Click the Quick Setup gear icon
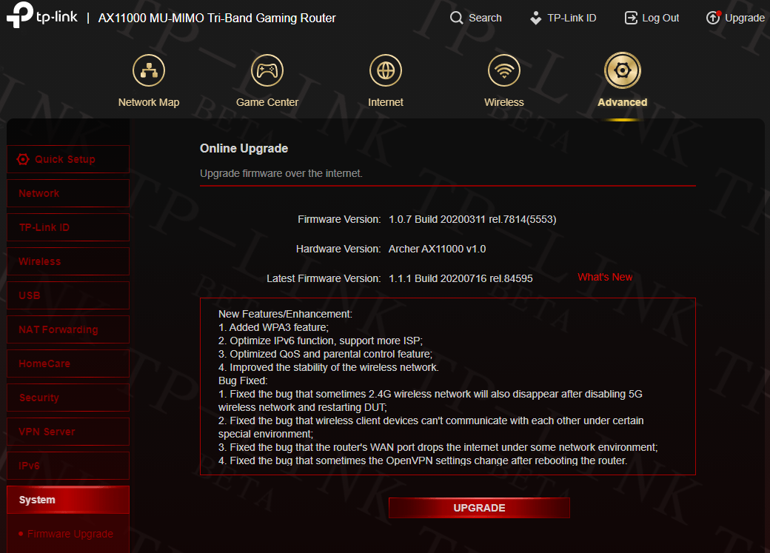The height and width of the screenshot is (553, 770). (x=23, y=159)
